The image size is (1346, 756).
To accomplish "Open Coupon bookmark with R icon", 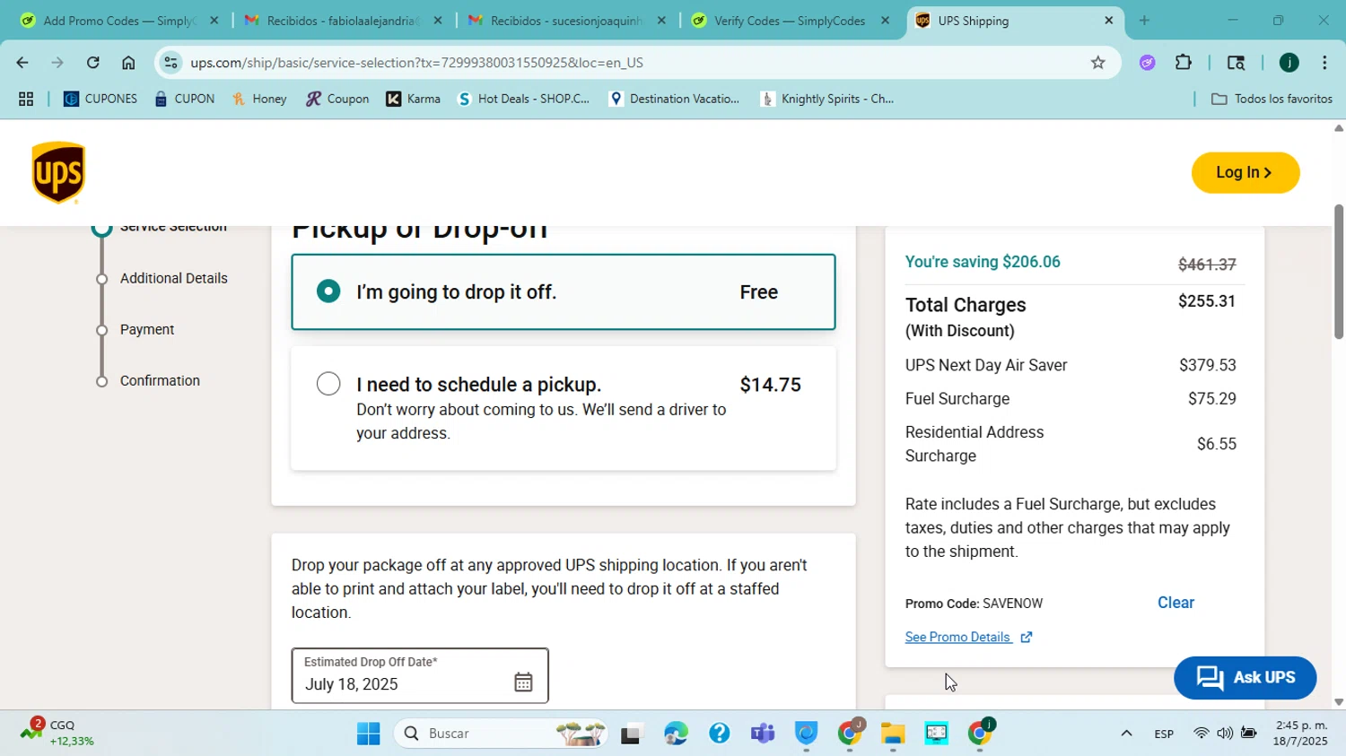I will (x=337, y=99).
